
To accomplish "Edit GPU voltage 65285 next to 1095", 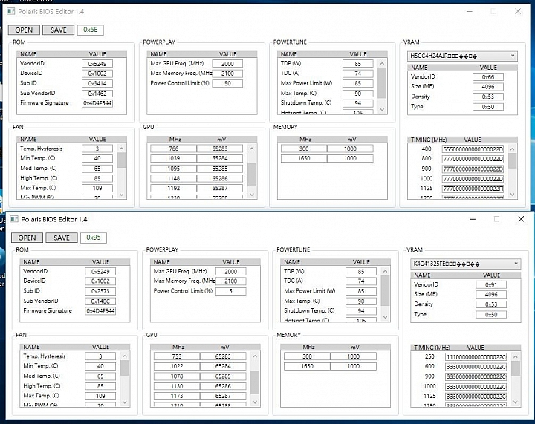I will 220,169.
